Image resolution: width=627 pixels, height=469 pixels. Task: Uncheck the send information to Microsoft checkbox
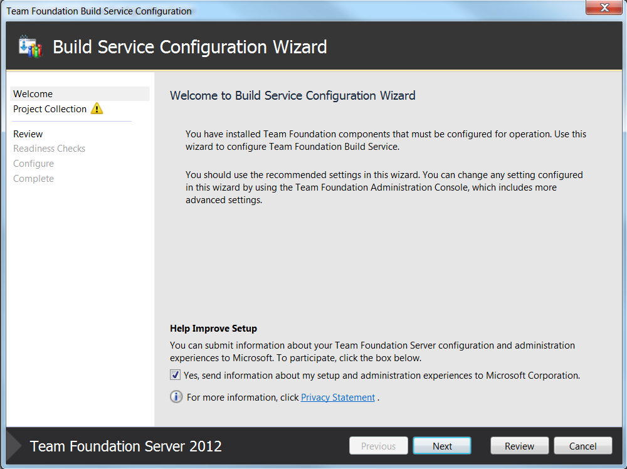[x=175, y=375]
